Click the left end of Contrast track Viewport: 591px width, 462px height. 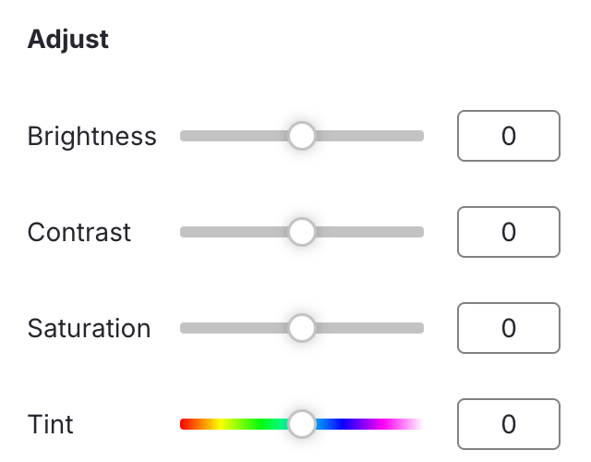[x=186, y=232]
